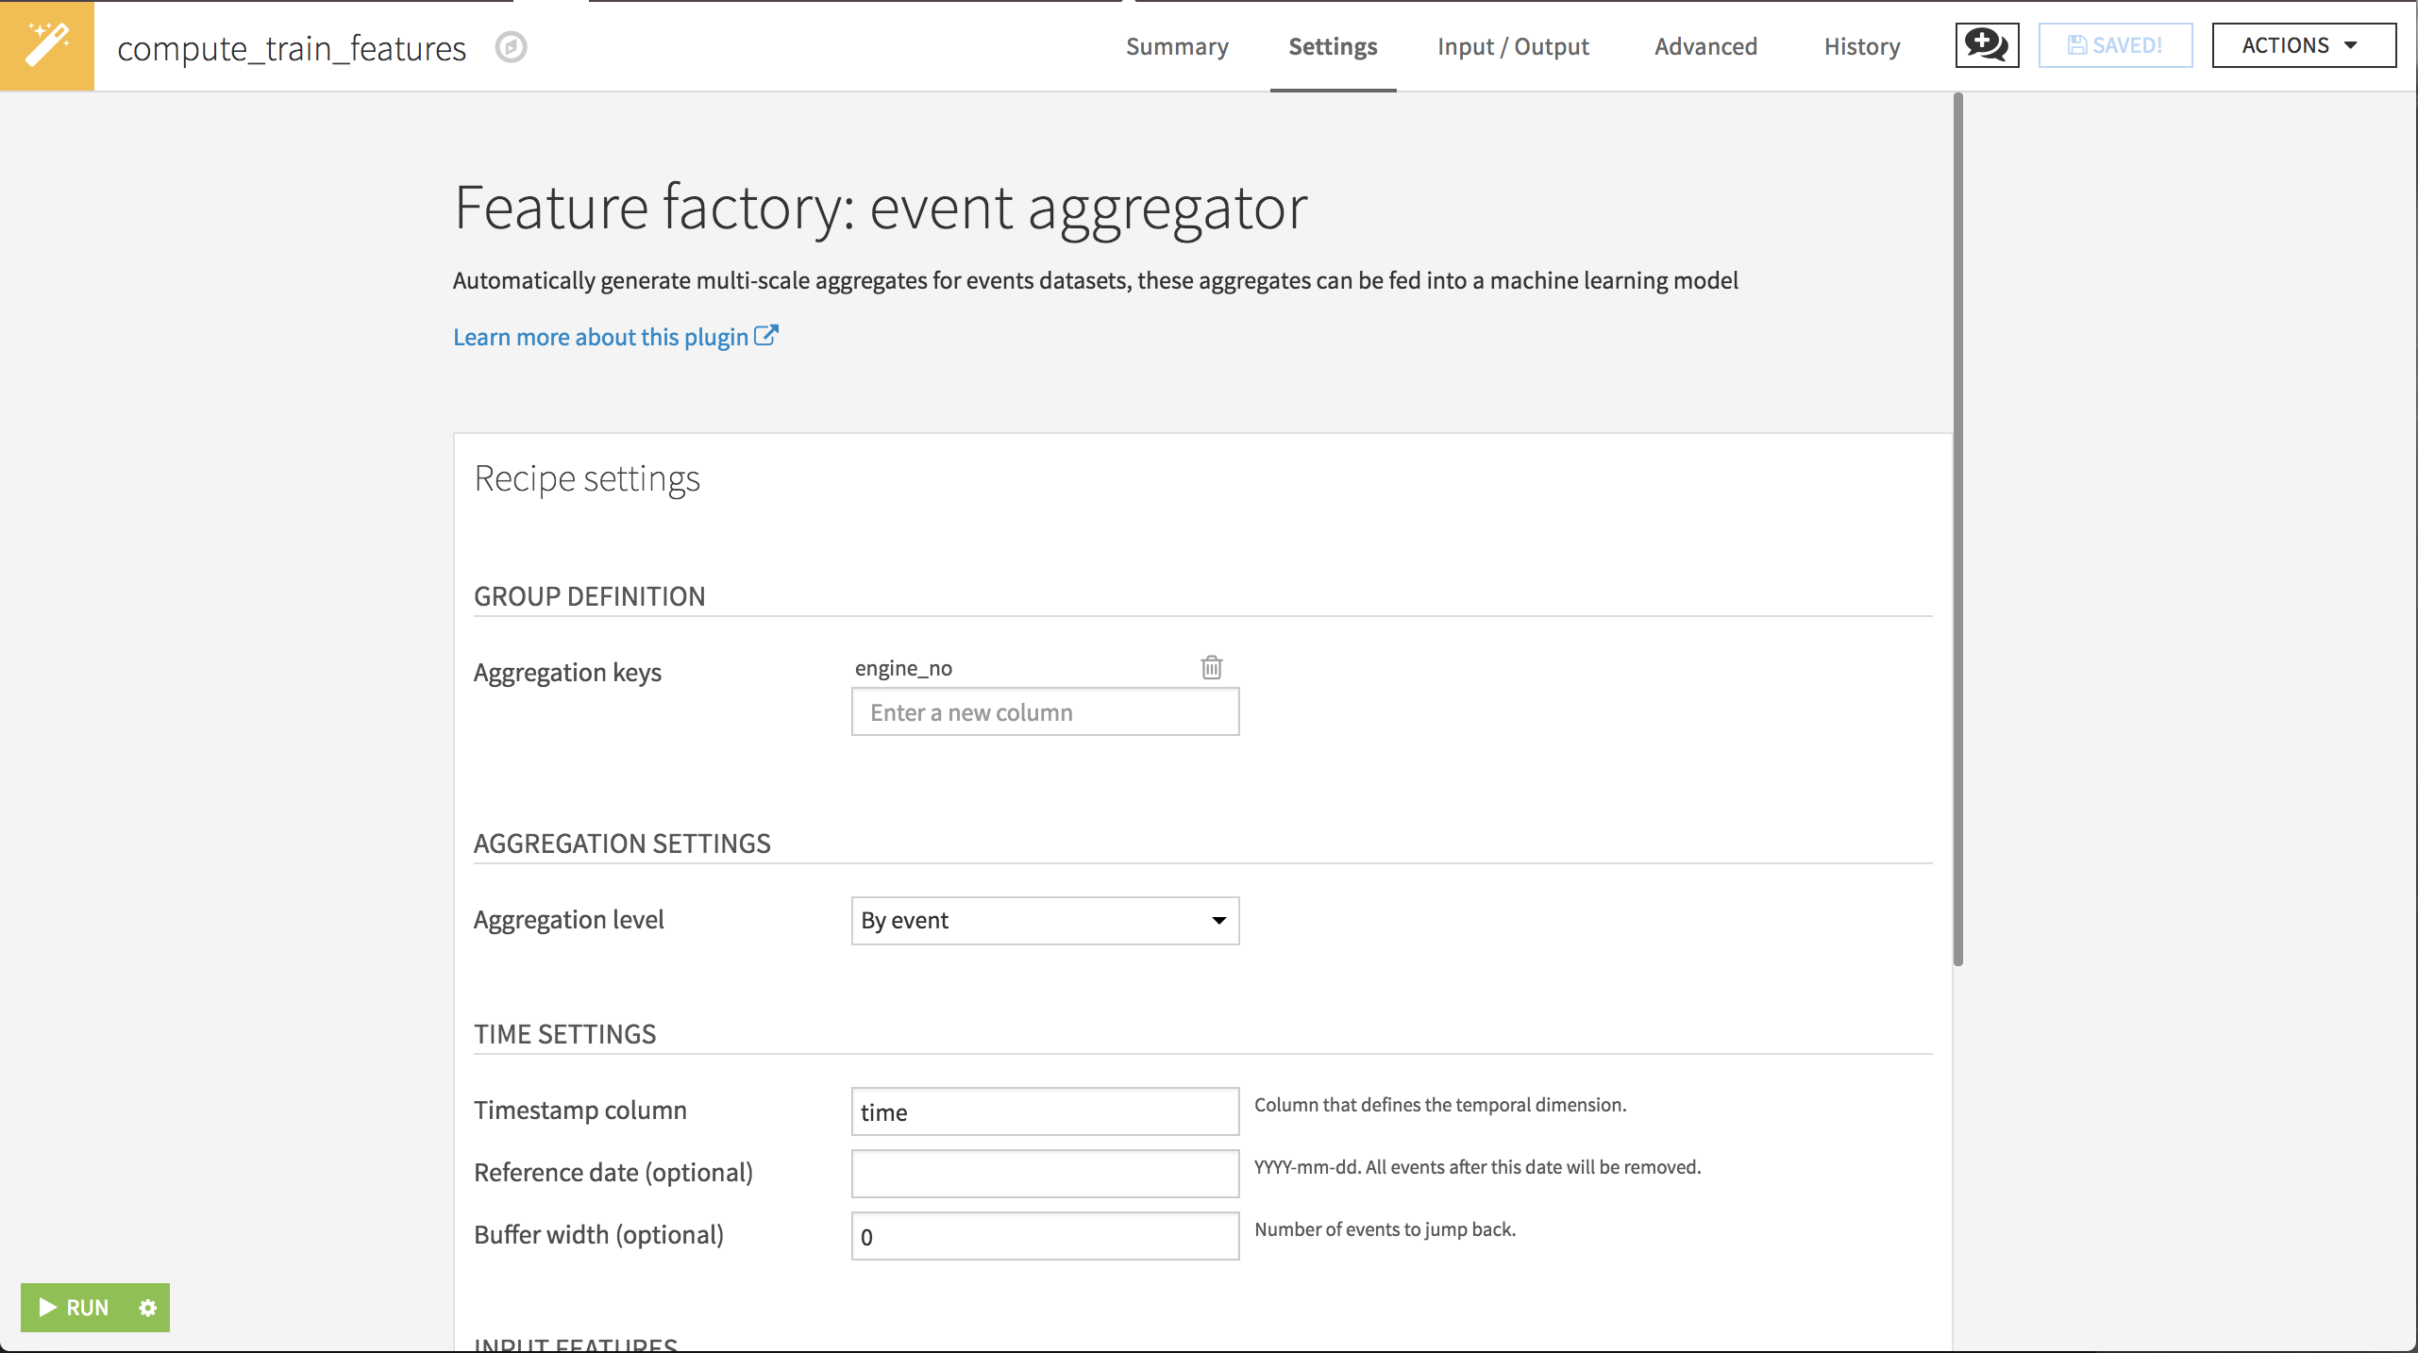Open the History tab

(x=1861, y=46)
